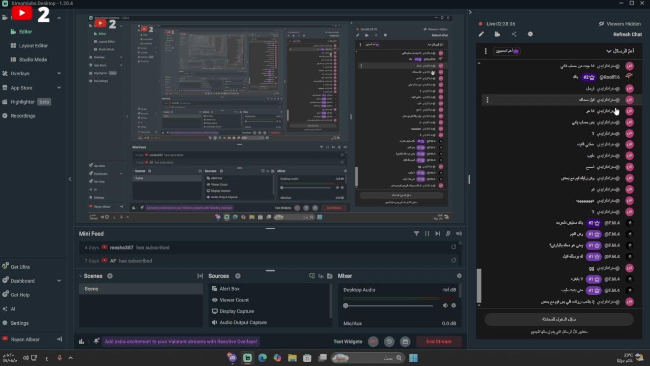Toggle muting of Mini Feed event alerts
This screenshot has height=366, width=650.
click(448, 234)
